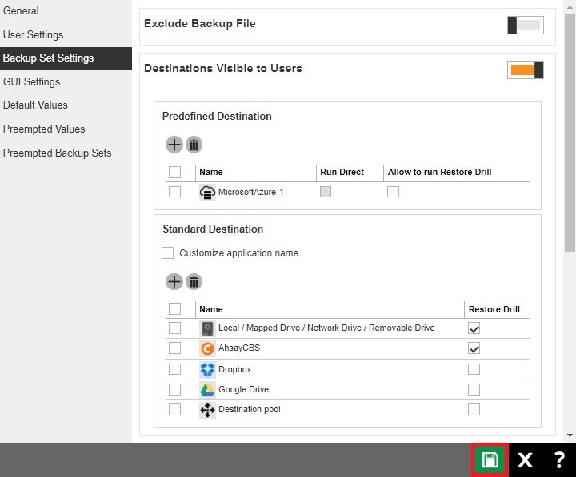Select the AhsayCBS row checkbox
Viewport: 576px width, 477px height.
click(174, 348)
